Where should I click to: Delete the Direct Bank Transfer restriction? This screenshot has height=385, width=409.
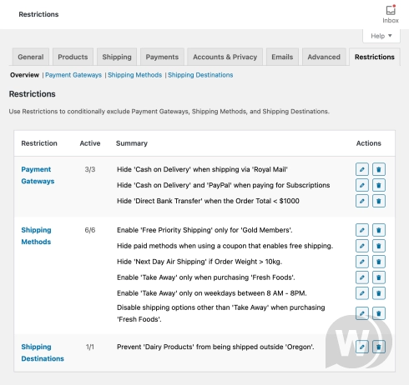pos(379,201)
